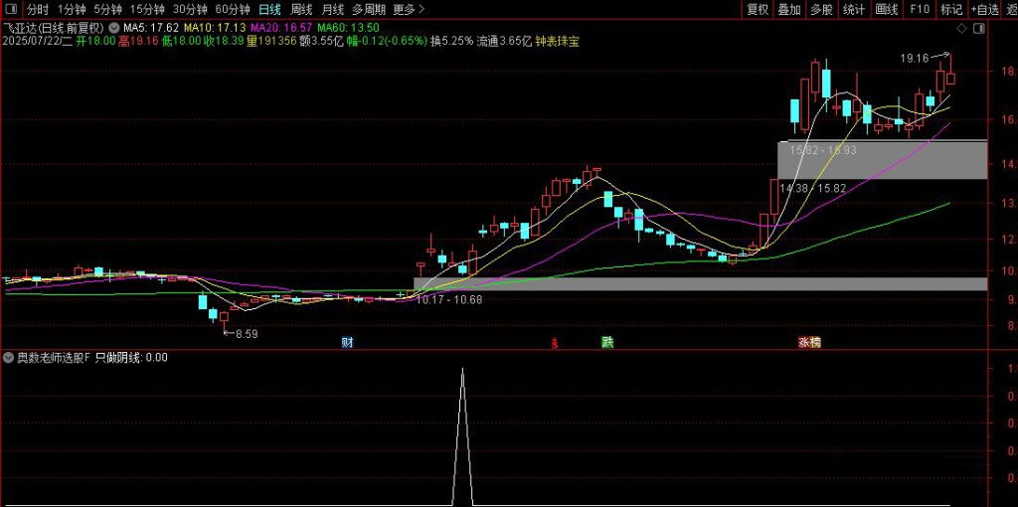Click the gray 15.82 - 16.93 gap zone

click(882, 159)
